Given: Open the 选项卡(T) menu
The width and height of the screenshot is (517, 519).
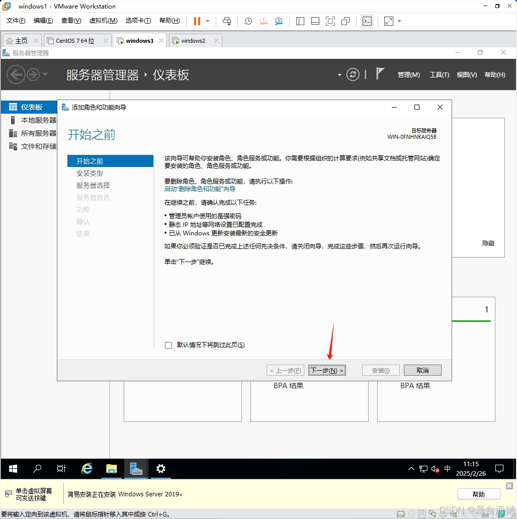Looking at the screenshot, I should pos(138,21).
